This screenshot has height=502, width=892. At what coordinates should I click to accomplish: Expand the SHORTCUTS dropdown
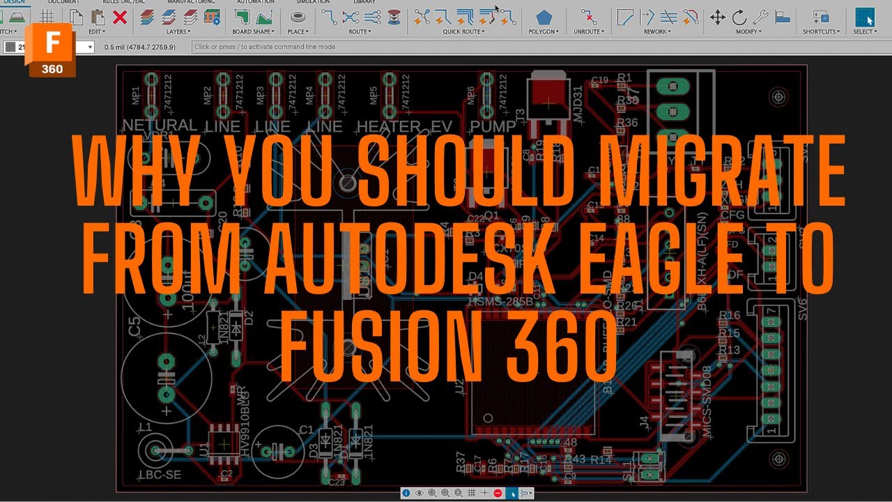coord(821,31)
